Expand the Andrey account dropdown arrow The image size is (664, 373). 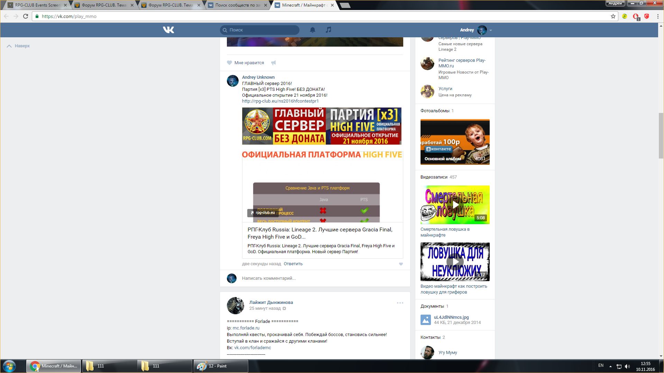coord(490,30)
